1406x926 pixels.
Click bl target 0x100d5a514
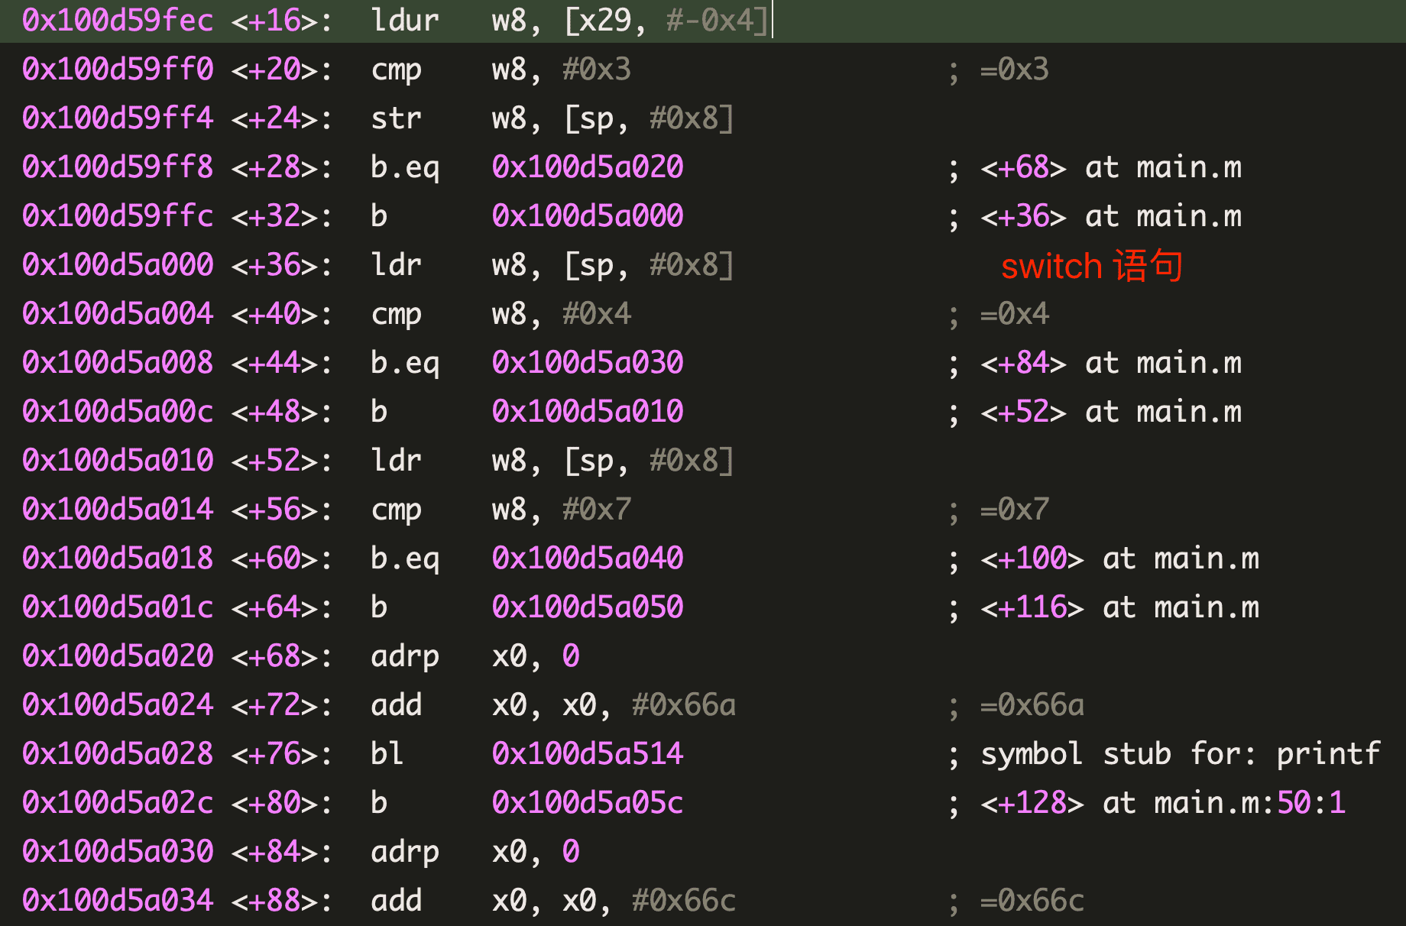click(588, 754)
